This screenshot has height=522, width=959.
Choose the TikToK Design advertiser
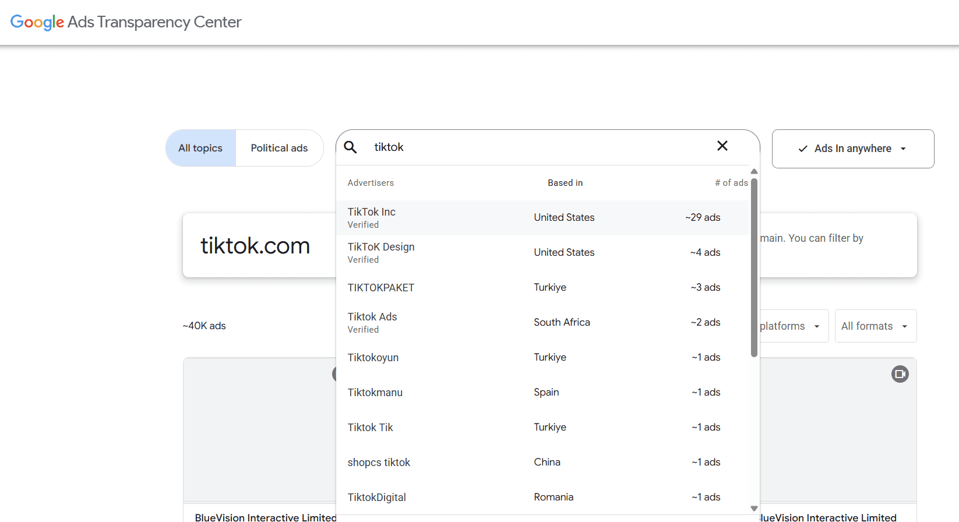(542, 253)
